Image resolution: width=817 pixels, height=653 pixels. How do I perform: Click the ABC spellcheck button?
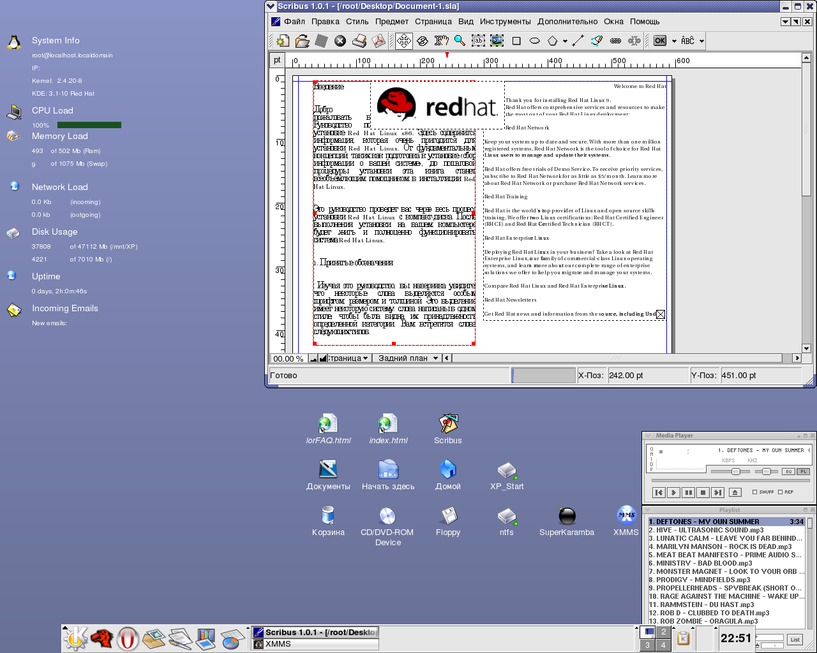tap(687, 41)
